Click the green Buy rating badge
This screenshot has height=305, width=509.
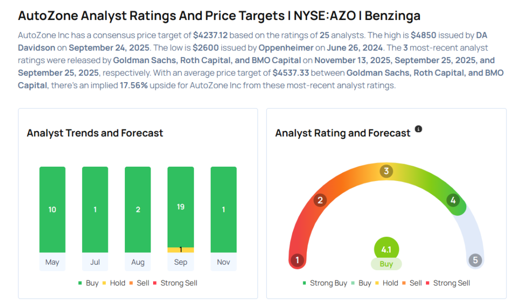386,264
